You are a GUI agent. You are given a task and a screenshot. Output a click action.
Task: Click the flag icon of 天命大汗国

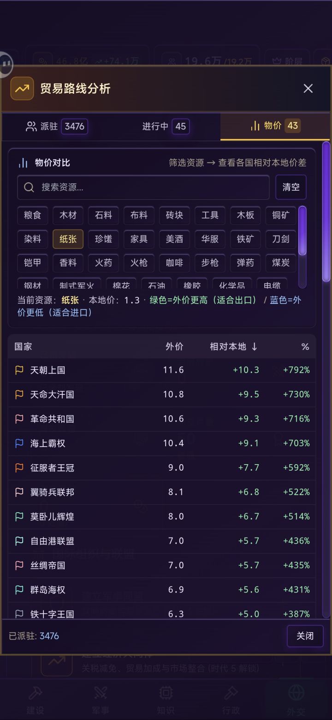(19, 394)
